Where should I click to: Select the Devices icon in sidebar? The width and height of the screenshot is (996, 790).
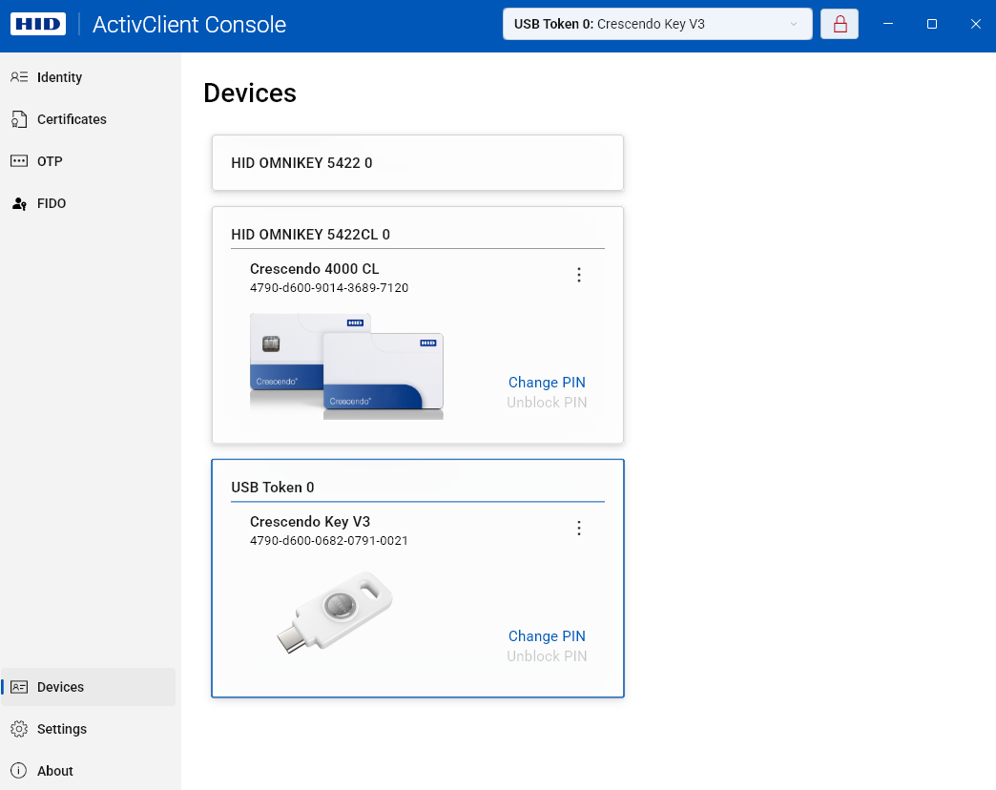coord(19,687)
